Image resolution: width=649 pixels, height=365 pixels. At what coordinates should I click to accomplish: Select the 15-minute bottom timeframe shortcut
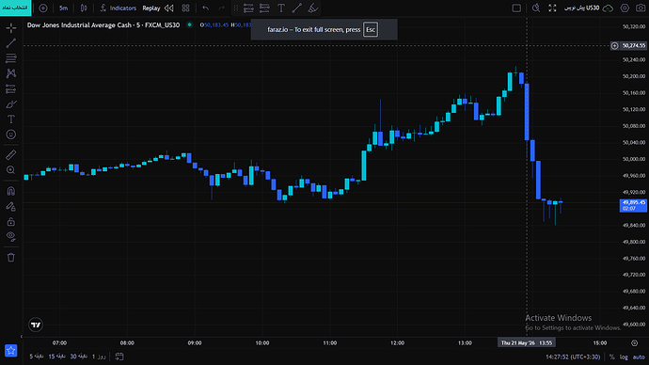[56, 357]
